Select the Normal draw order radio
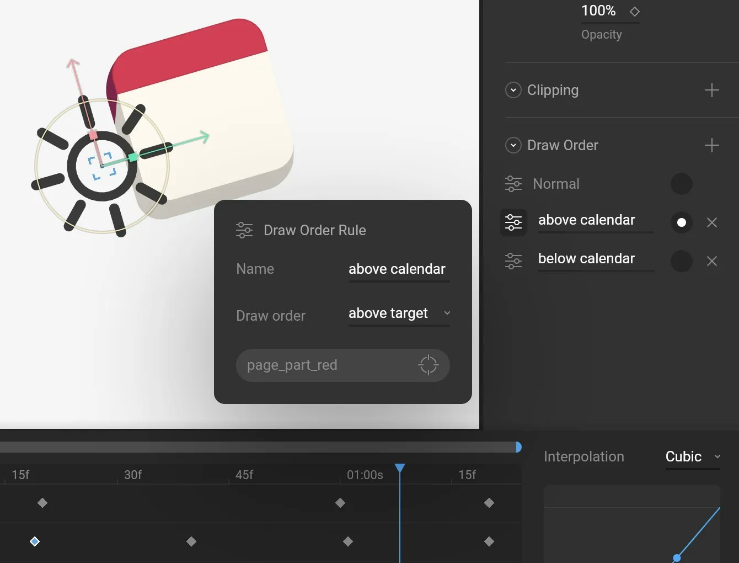Viewport: 739px width, 563px height. tap(682, 184)
